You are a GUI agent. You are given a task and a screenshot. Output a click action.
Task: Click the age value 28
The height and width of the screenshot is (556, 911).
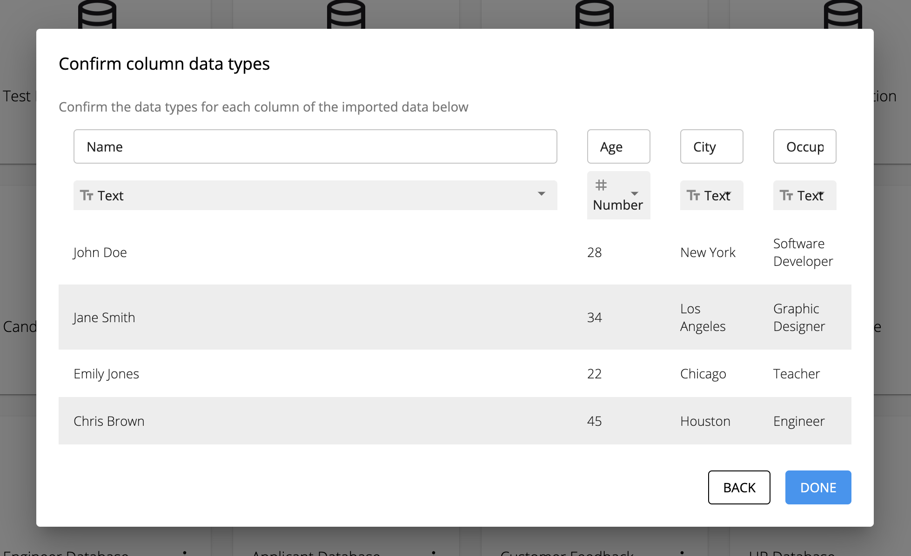click(x=594, y=252)
